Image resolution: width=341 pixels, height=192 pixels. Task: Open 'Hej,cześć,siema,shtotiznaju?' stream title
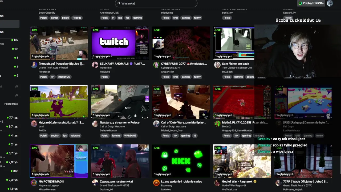point(61,122)
